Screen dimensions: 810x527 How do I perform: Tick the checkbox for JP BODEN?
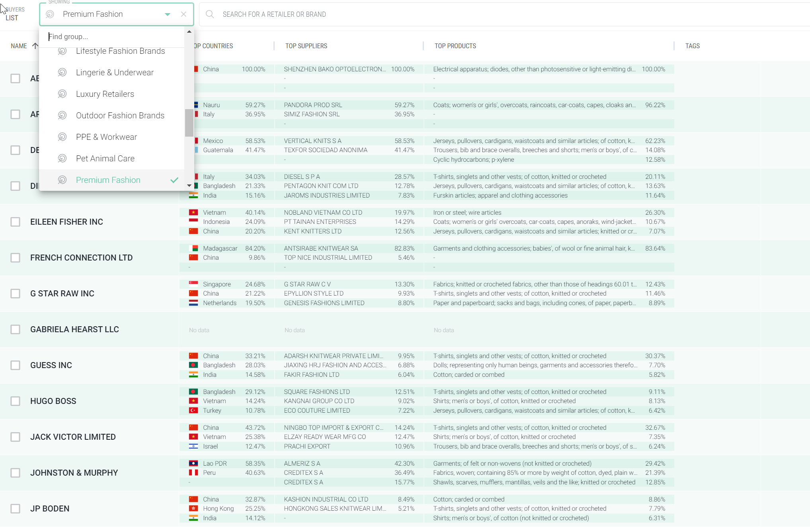[x=16, y=509]
